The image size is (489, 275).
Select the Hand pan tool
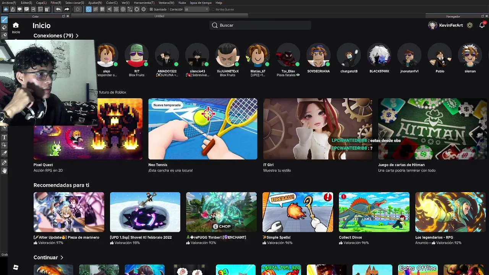(x=4, y=170)
